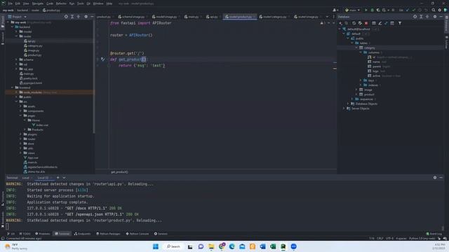The image size is (449, 252).
Task: Switch to router\category.py editor tab
Action: pos(274,17)
